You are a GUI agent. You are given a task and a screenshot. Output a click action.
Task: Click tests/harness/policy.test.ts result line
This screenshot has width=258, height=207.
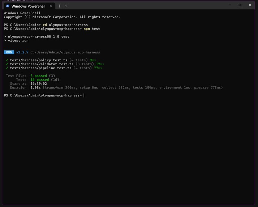[x=51, y=60]
